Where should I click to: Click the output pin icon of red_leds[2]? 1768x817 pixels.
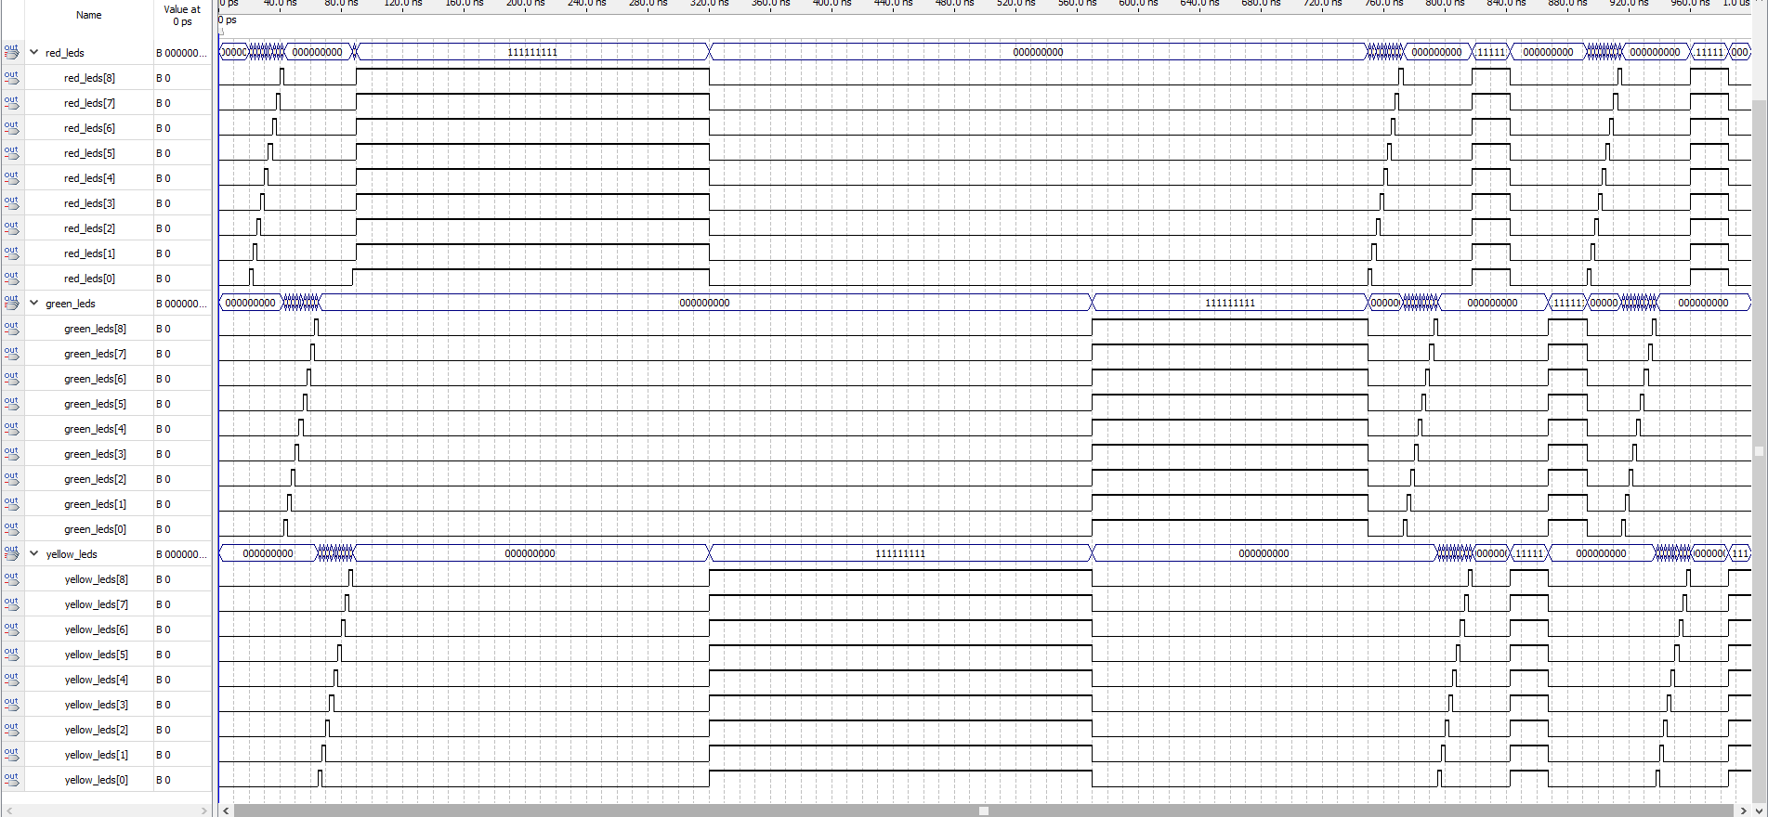[x=11, y=227]
